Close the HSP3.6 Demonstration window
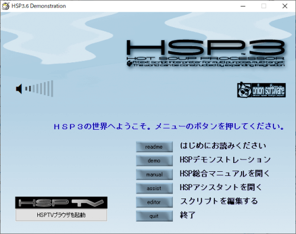Viewport: 296px width, 234px height. coord(285,6)
